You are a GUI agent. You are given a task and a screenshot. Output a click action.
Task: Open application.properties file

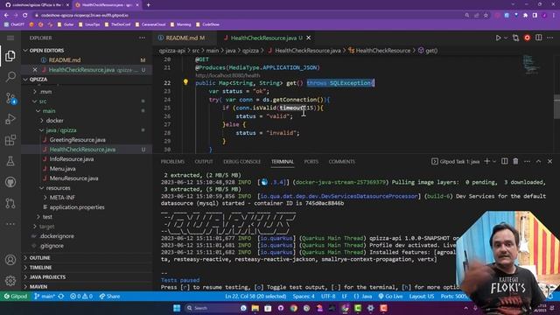[77, 207]
